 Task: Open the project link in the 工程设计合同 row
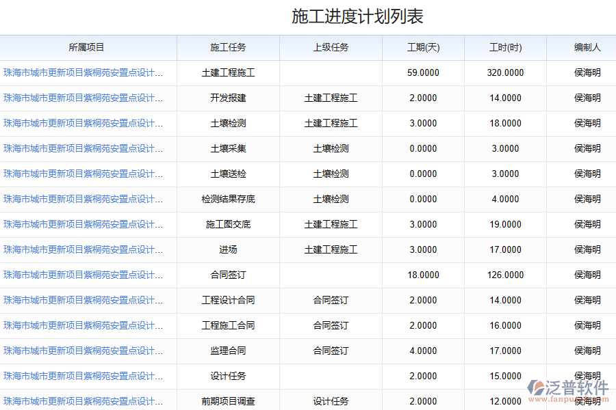tap(83, 301)
